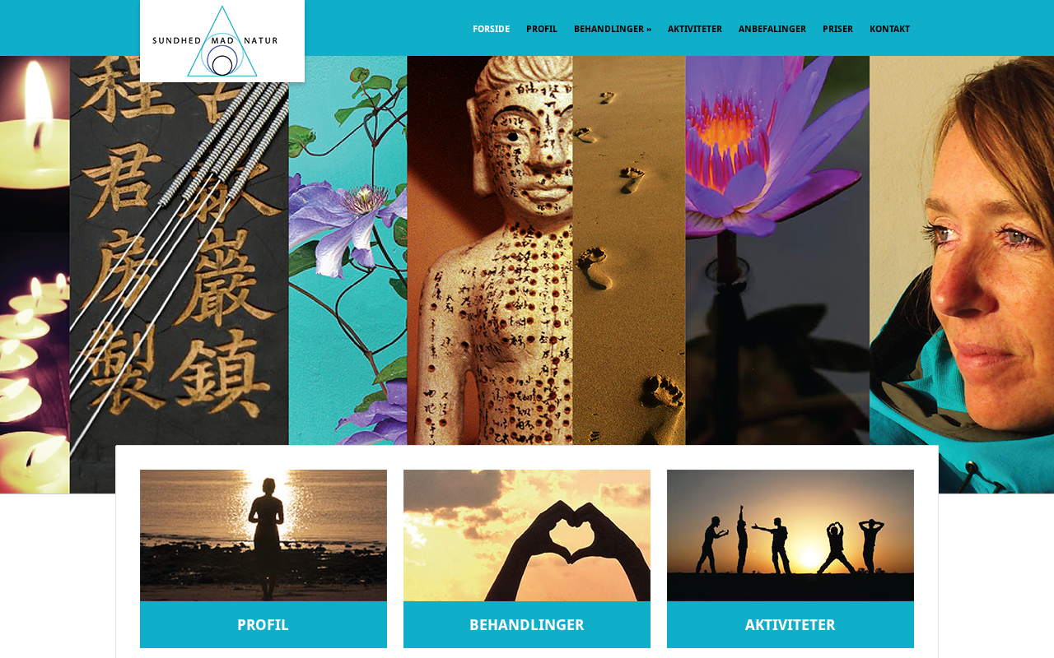The height and width of the screenshot is (658, 1054).
Task: Open AKTIVITETER in the top navigation
Action: tap(695, 29)
